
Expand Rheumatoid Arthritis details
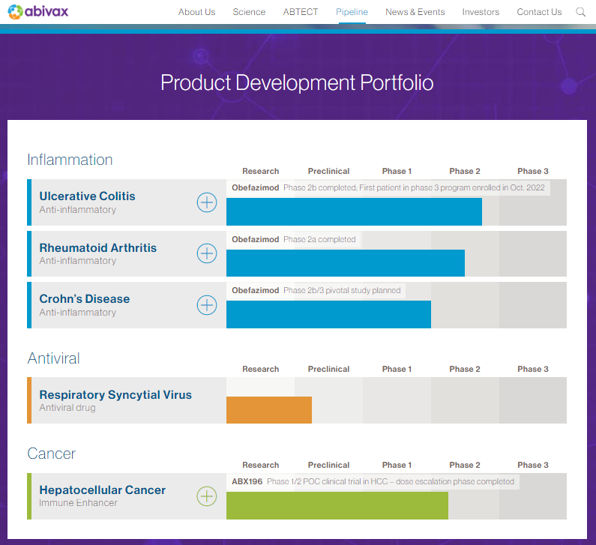(x=207, y=253)
